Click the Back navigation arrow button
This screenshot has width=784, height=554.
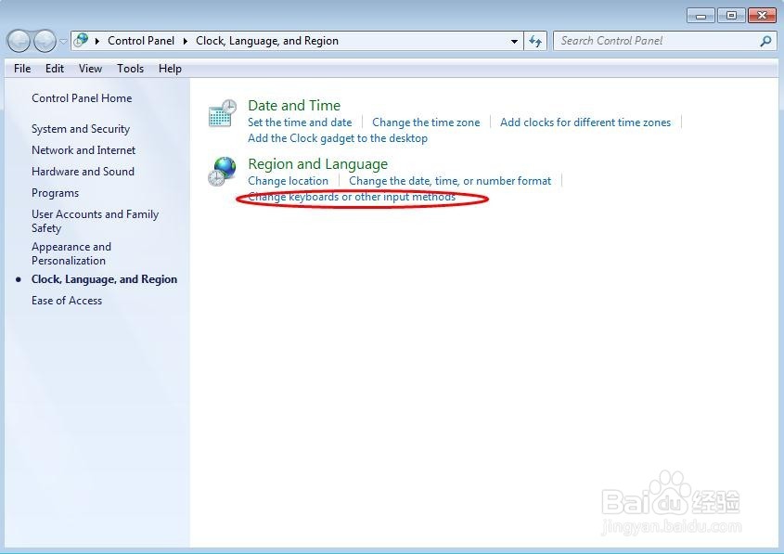pos(19,41)
